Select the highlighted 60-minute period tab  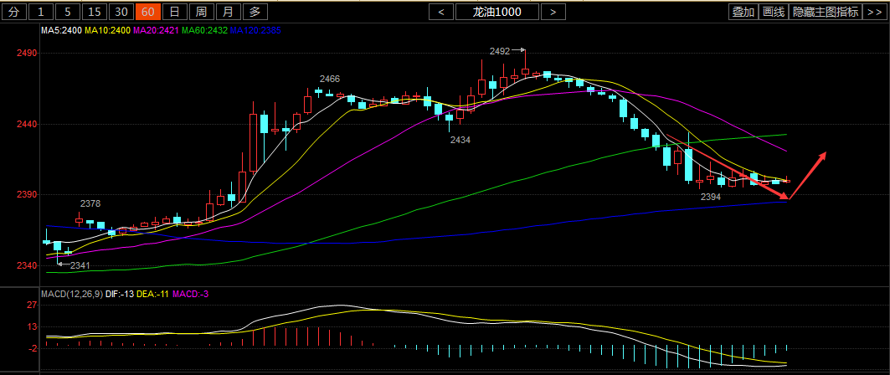[148, 12]
